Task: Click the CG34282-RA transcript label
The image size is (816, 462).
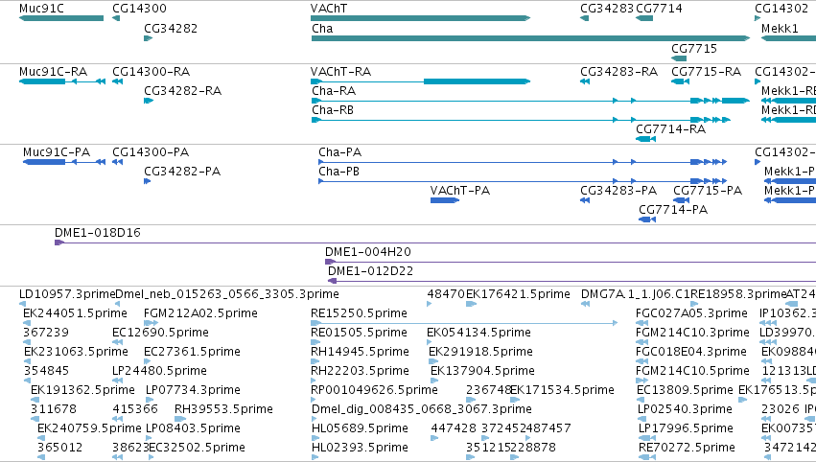Action: pos(182,90)
